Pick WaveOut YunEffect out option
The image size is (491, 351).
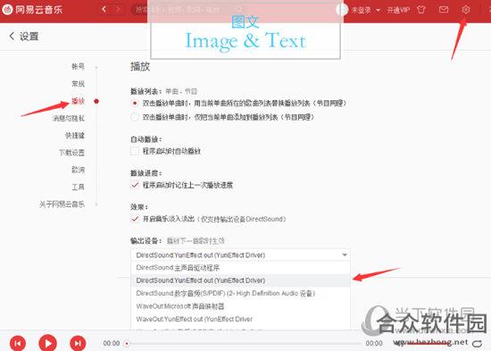pos(240,319)
